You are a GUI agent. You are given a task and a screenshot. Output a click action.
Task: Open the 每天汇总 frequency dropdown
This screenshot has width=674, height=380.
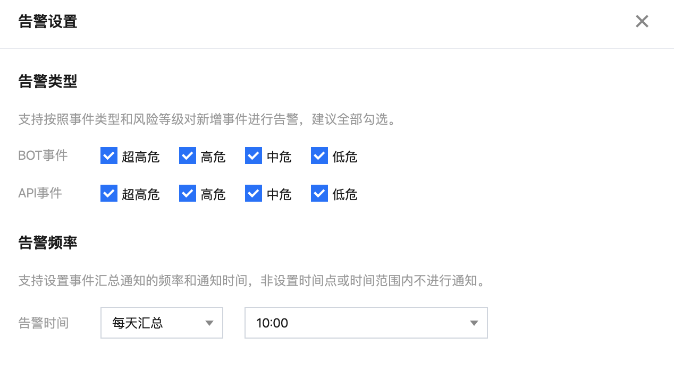click(161, 323)
